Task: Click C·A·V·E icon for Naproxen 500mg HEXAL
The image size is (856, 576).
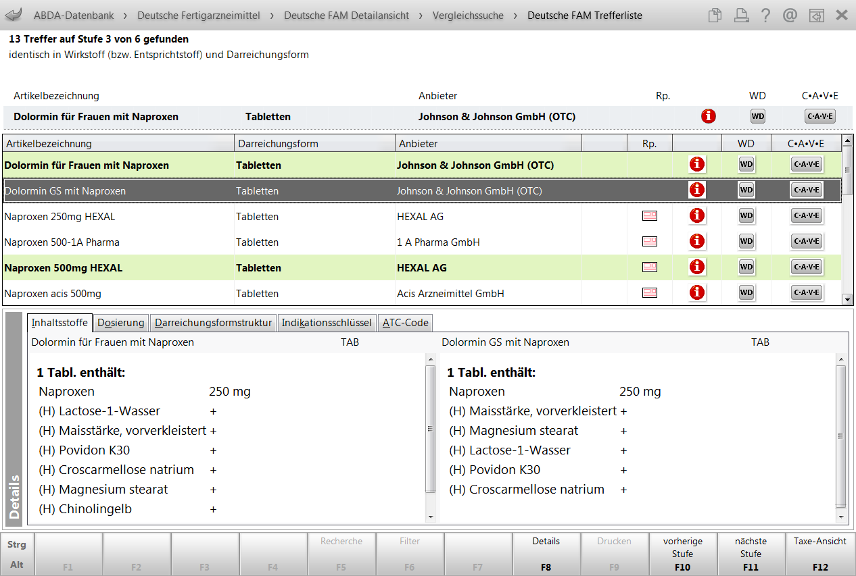Action: [807, 267]
